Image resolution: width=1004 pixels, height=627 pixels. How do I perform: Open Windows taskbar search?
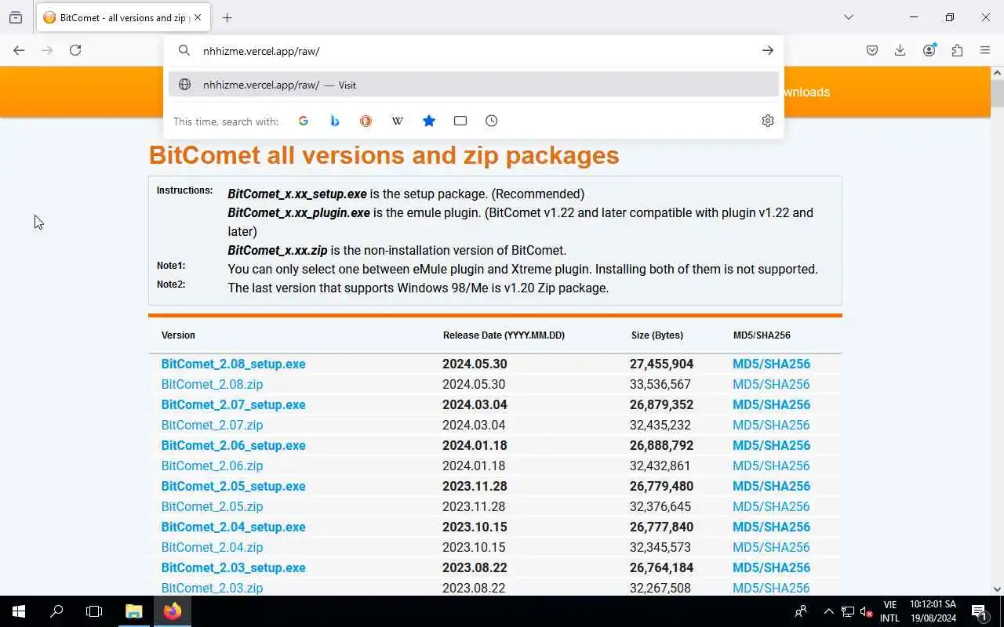coord(56,611)
